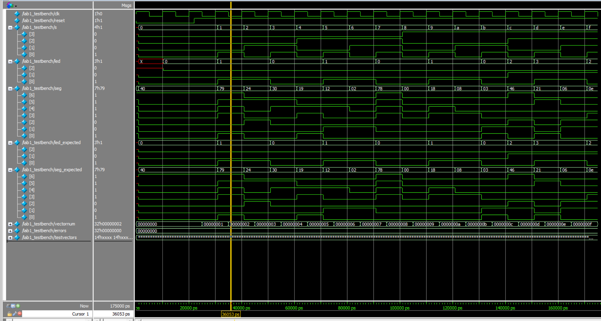Screen dimensions: 601x321
Task: Collapse the /lab1_testbench/s signal group
Action: tap(10, 27)
